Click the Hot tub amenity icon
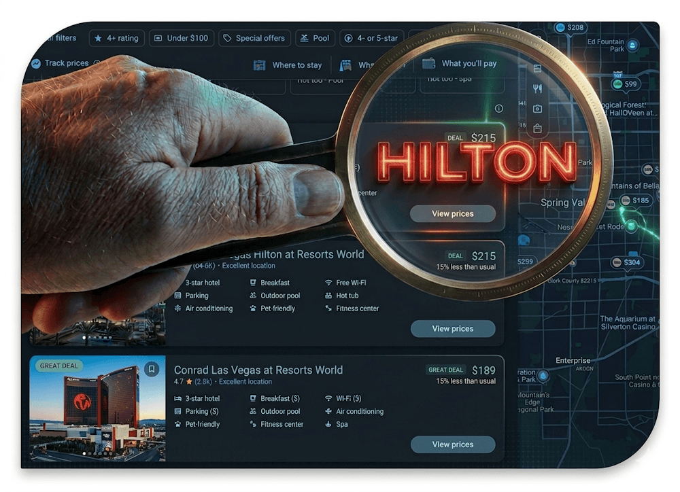 coord(328,296)
